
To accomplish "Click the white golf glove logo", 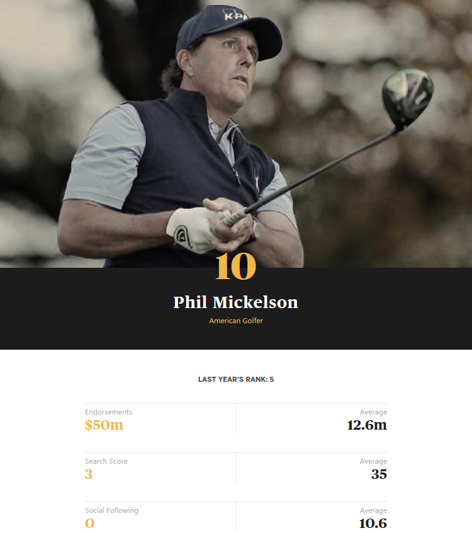I will pos(182,233).
